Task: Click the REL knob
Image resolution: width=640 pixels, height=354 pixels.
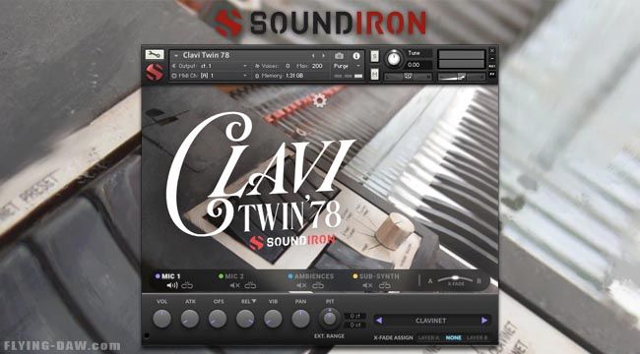Action: (245, 319)
